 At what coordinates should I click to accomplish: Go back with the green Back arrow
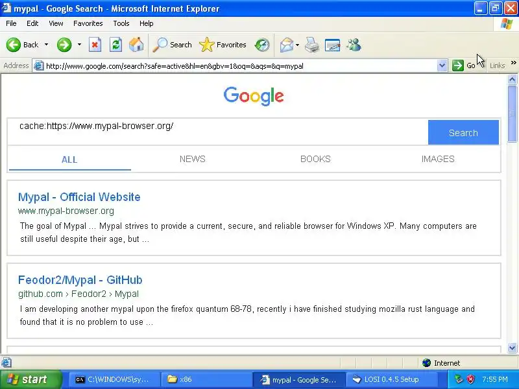coord(22,45)
